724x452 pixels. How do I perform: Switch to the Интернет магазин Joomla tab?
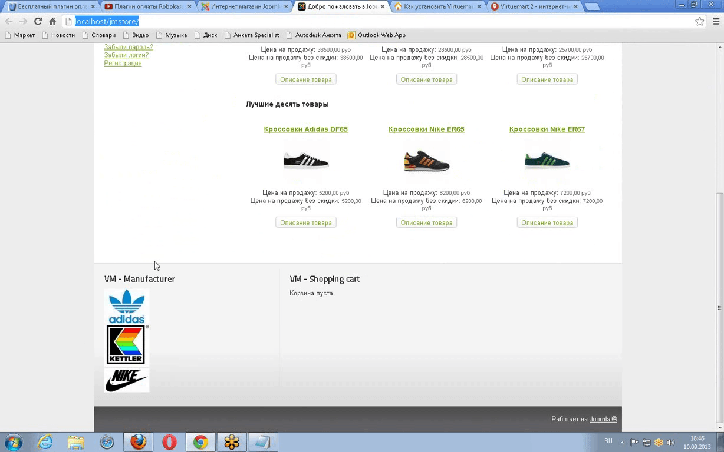click(243, 6)
